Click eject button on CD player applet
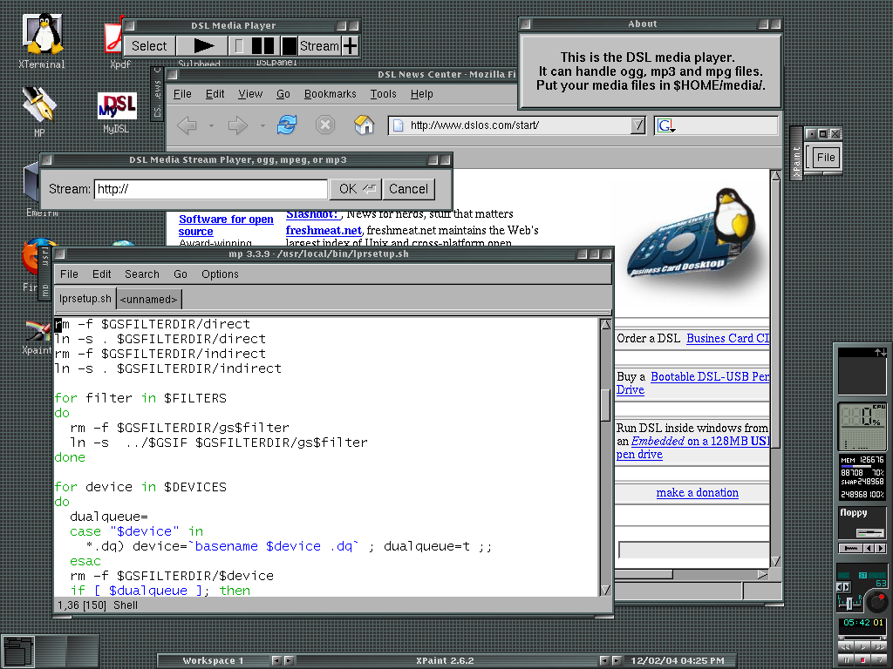The width and height of the screenshot is (893, 669). (879, 659)
